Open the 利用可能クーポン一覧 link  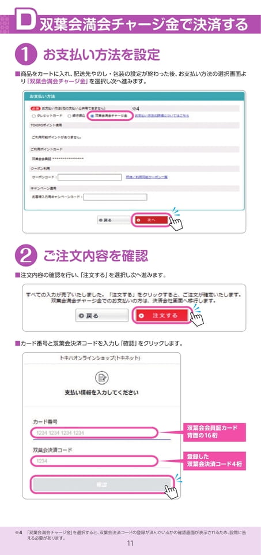[x=146, y=177]
